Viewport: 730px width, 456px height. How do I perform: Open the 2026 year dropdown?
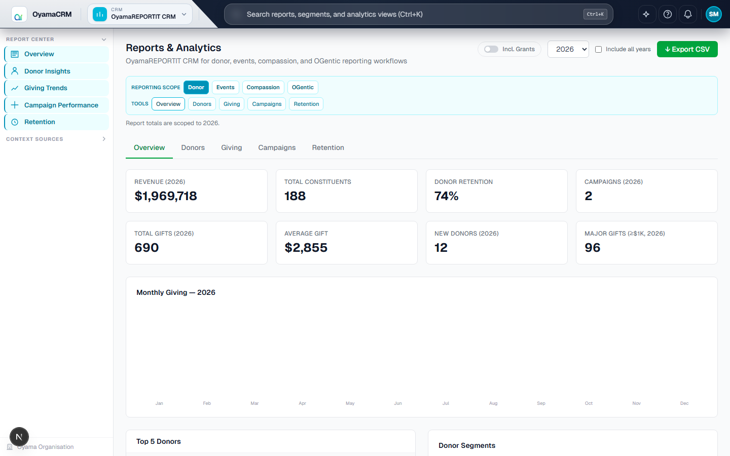click(x=568, y=49)
